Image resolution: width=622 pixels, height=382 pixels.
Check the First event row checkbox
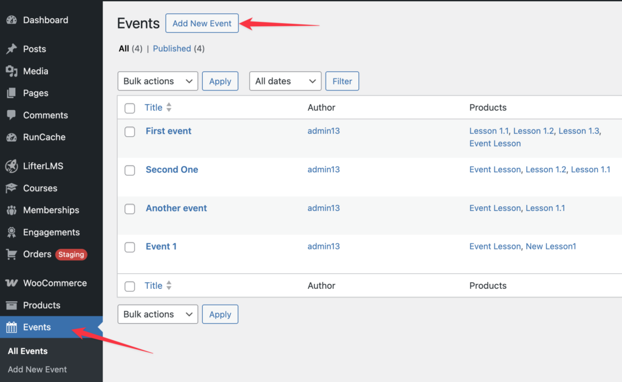(130, 132)
